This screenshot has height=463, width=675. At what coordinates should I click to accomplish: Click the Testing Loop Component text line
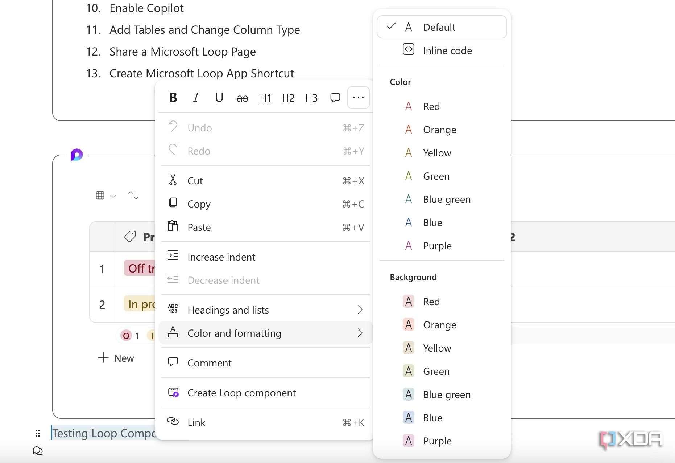click(x=104, y=433)
